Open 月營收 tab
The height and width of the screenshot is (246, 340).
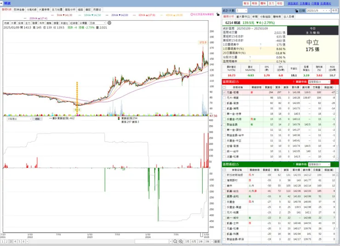(x=97, y=10)
